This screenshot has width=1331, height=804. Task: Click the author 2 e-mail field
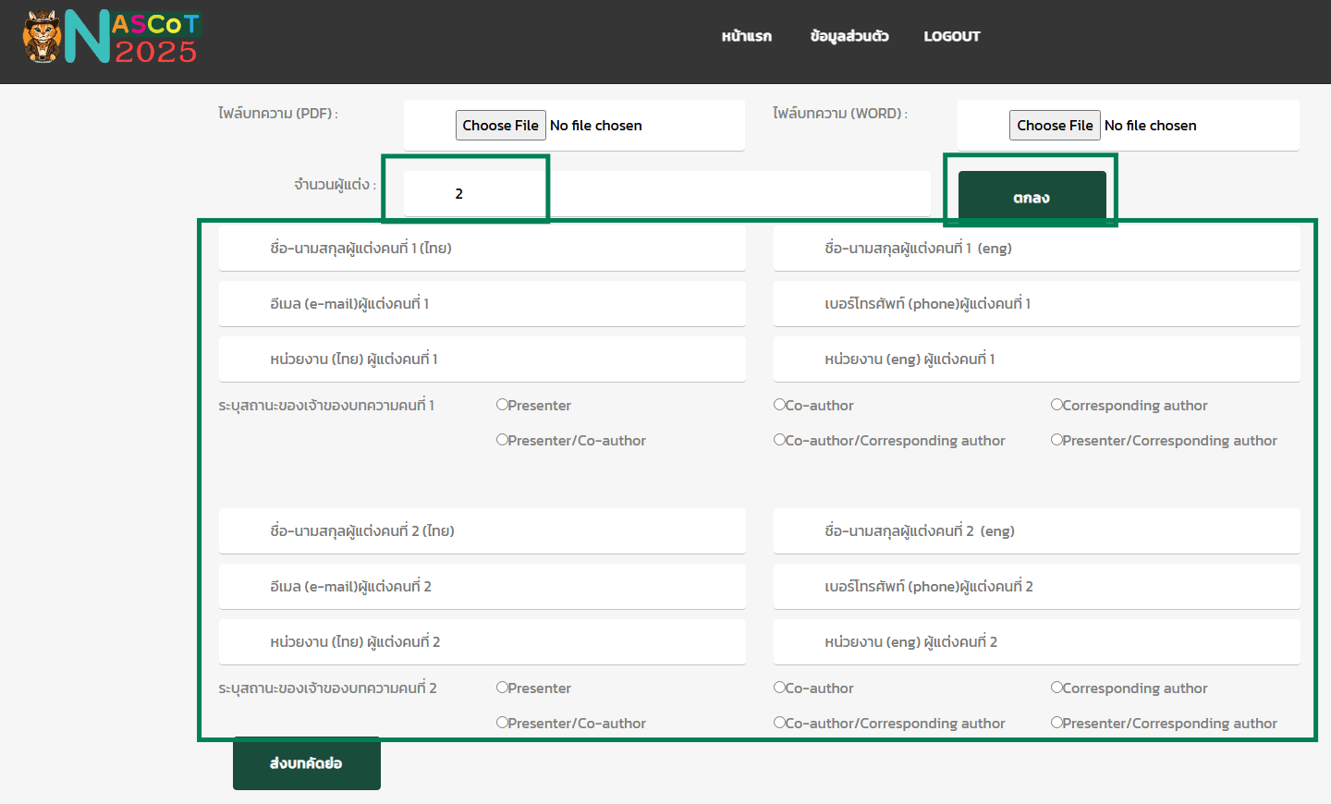482,586
